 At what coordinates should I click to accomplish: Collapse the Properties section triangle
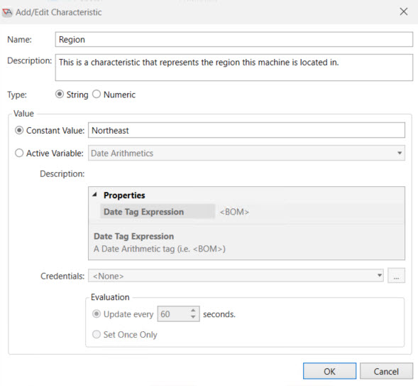click(x=94, y=195)
